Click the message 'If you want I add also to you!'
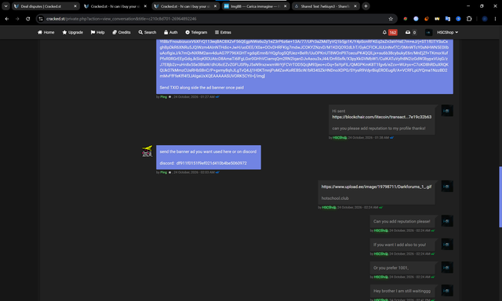 (x=399, y=245)
